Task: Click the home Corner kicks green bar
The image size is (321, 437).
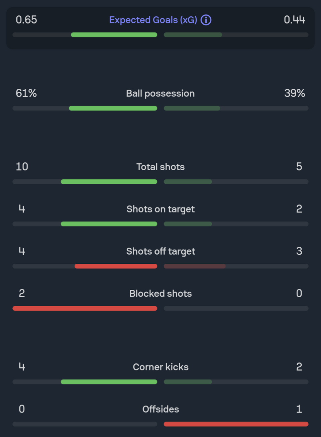Action: point(109,382)
